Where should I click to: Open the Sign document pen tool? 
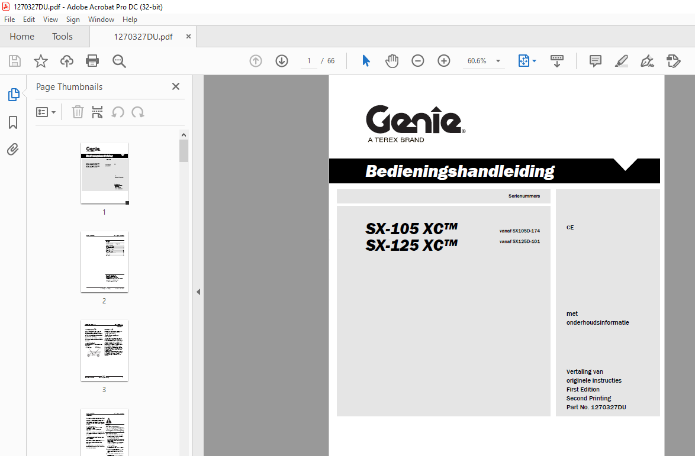(647, 61)
